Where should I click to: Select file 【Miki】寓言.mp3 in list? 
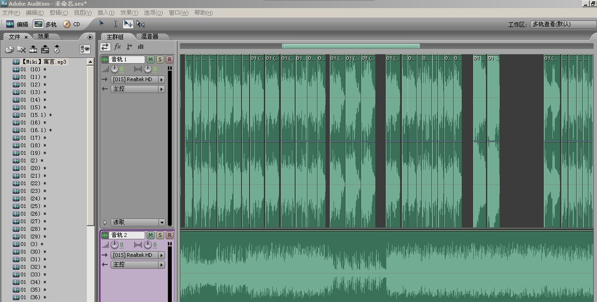[44, 62]
